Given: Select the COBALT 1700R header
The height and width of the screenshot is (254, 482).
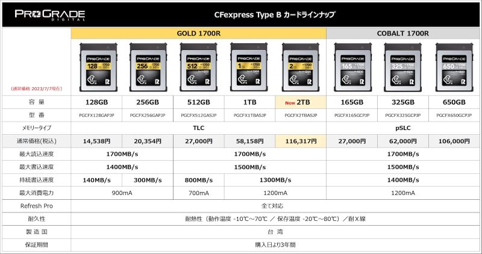Looking at the screenshot, I should pos(402,34).
